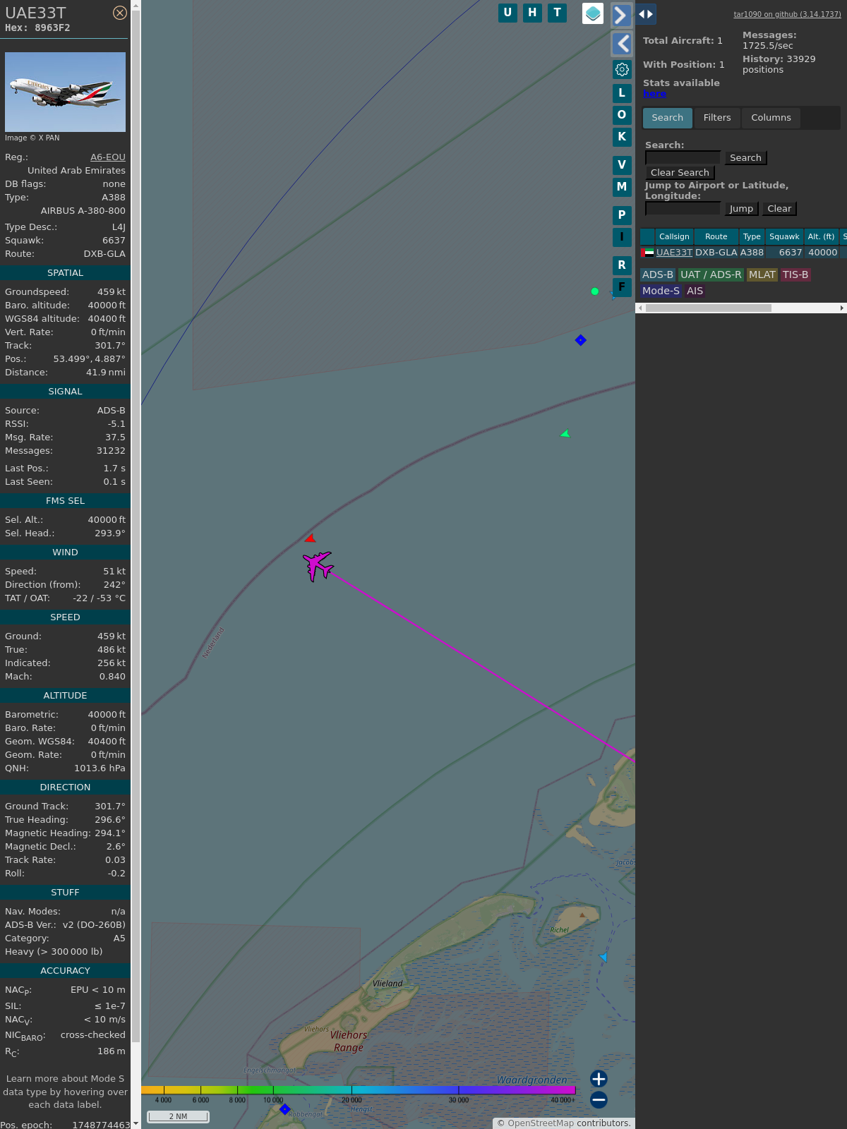Toggle the O map button
This screenshot has width=847, height=1129.
tap(622, 115)
